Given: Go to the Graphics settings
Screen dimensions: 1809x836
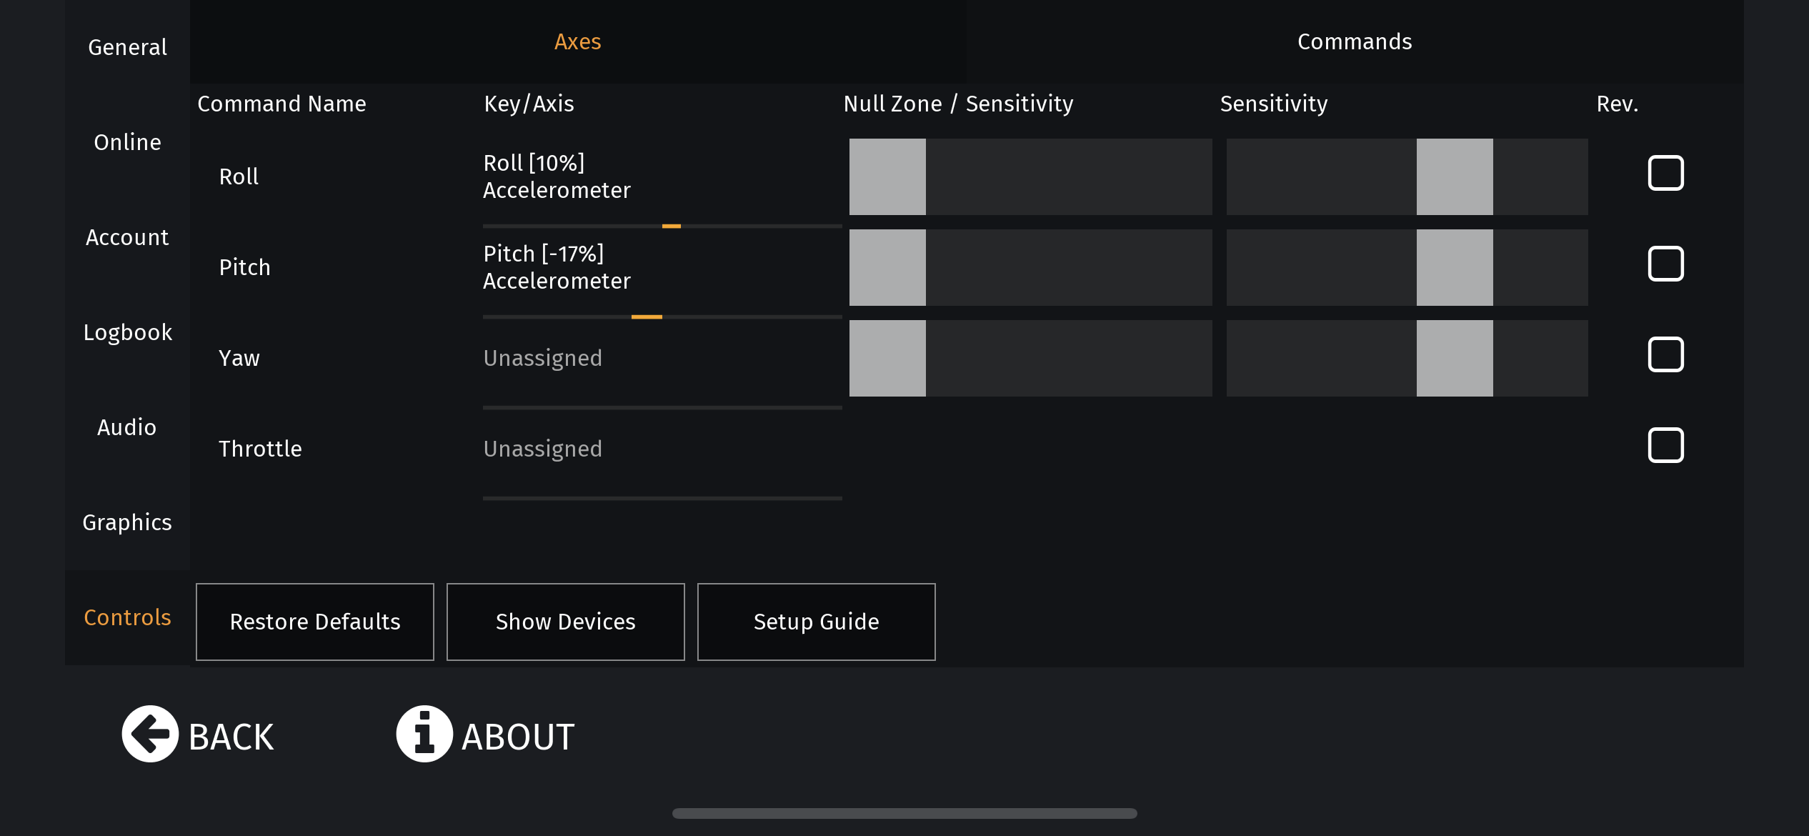Looking at the screenshot, I should click(x=127, y=522).
